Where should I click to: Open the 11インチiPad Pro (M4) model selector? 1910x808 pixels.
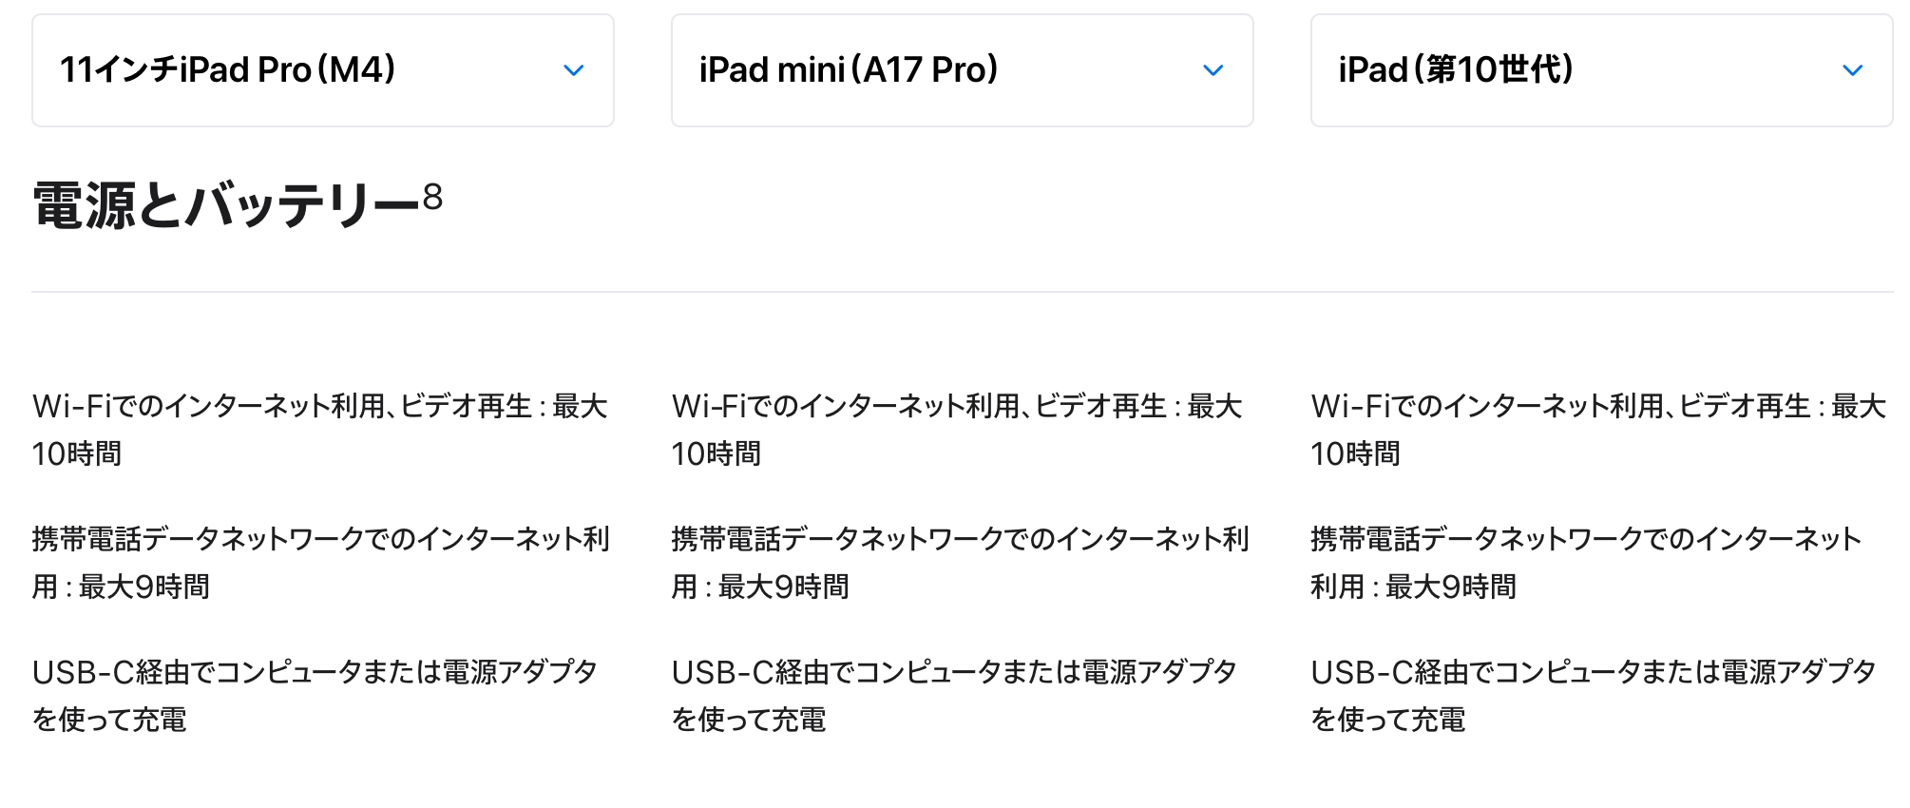323,70
